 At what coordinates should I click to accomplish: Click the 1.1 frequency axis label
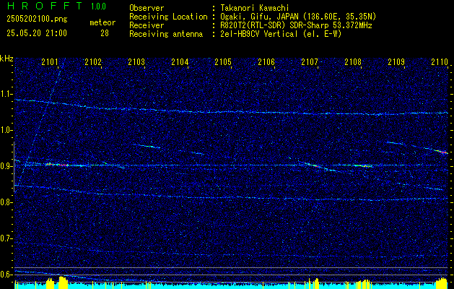point(6,94)
